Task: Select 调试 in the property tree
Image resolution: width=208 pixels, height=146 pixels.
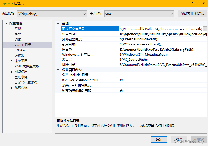Action: click(x=18, y=40)
